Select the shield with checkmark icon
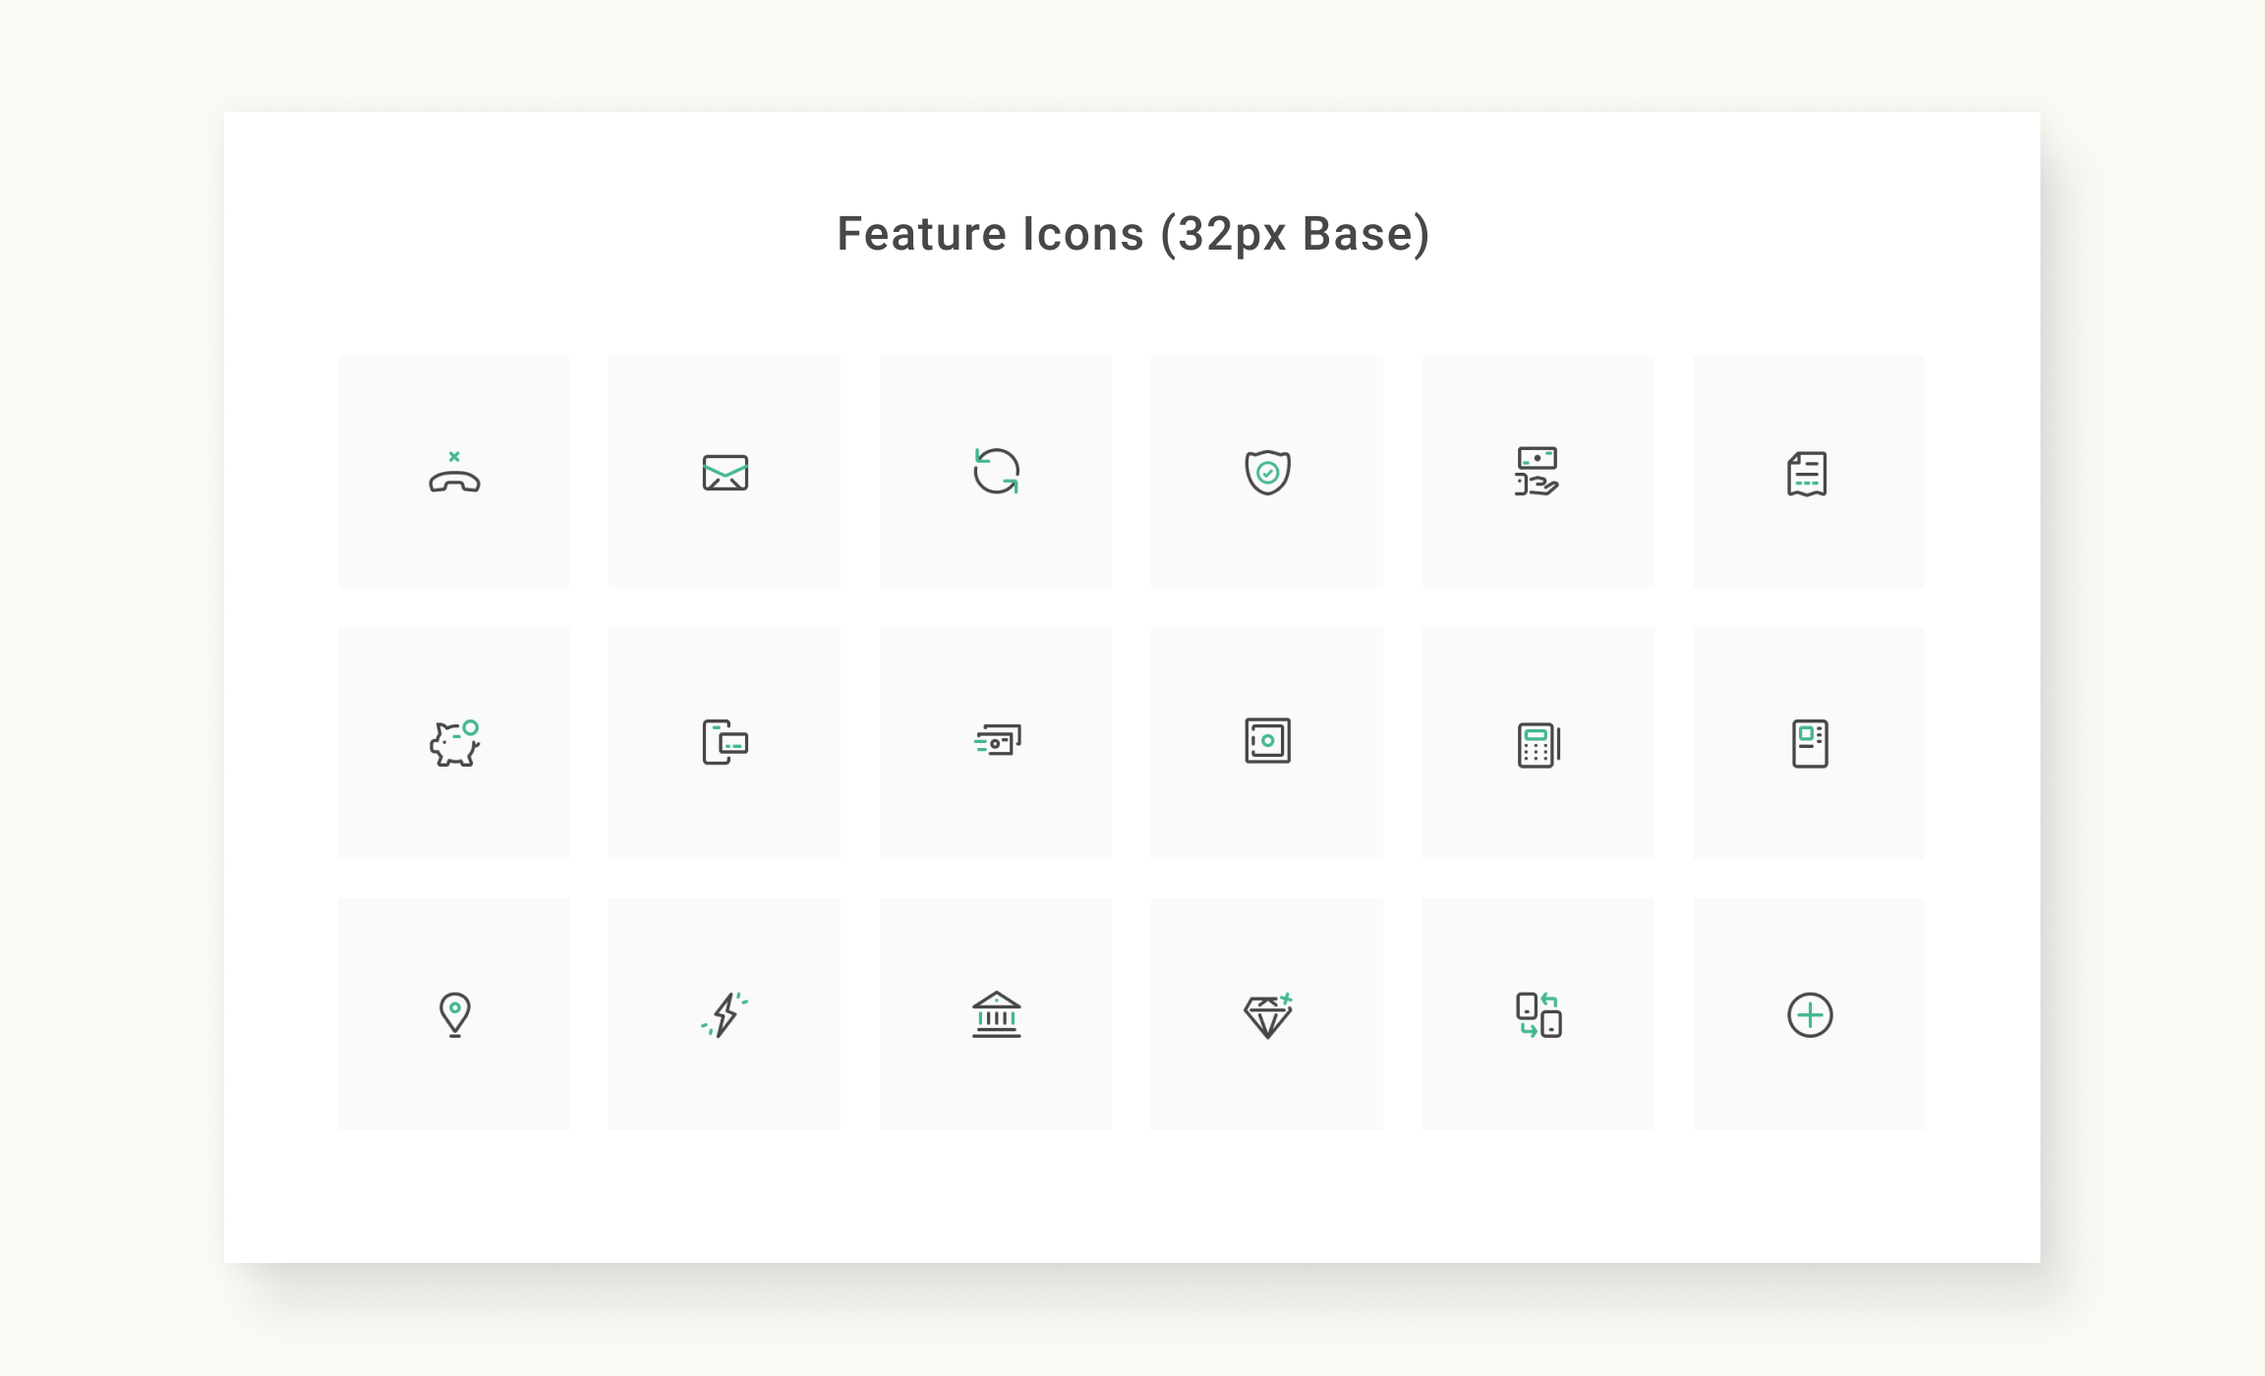 click(x=1267, y=473)
